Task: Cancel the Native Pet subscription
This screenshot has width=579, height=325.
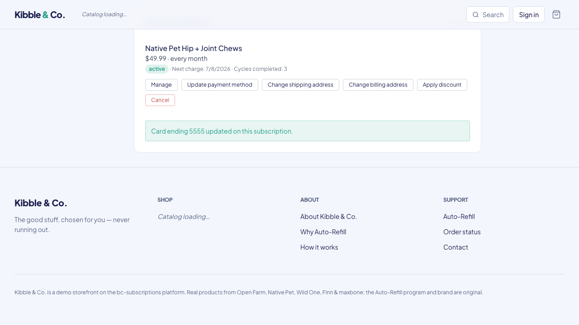Action: 160,100
